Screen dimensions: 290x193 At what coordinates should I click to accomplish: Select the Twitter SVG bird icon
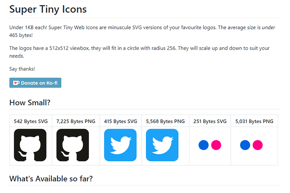coord(120,145)
